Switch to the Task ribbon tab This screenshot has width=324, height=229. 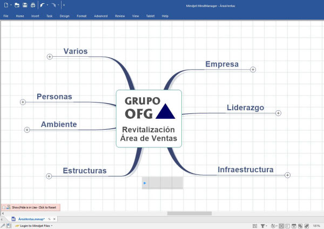click(49, 16)
